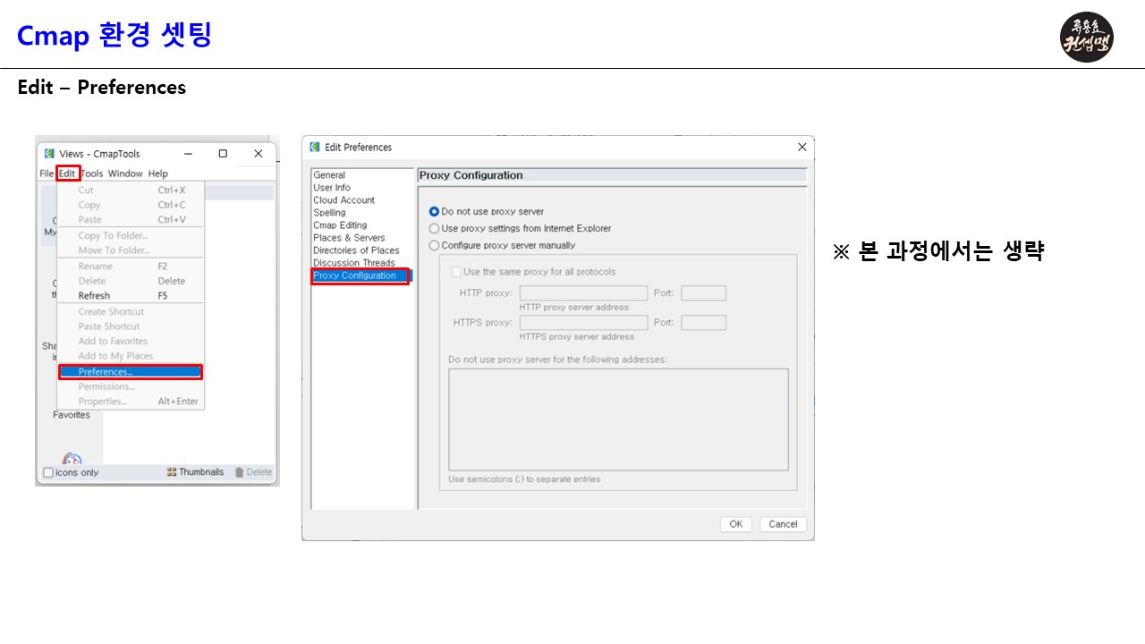The width and height of the screenshot is (1145, 644).
Task: Click OK in Edit Preferences
Action: 735,524
